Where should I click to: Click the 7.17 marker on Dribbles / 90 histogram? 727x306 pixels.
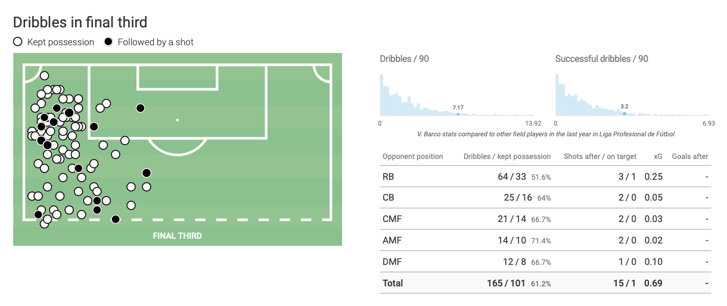tap(458, 113)
